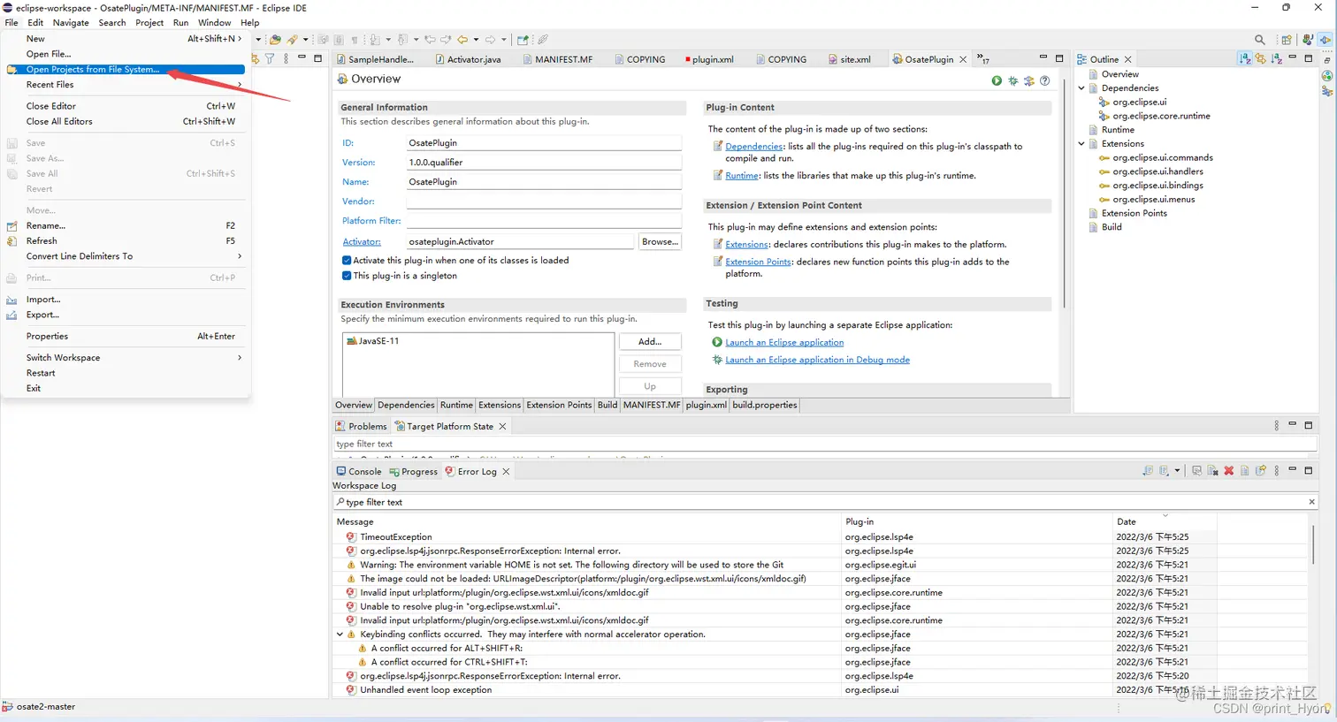Viewport: 1337px width, 722px height.
Task: Click the Clear Log Viewer icon
Action: point(1212,471)
